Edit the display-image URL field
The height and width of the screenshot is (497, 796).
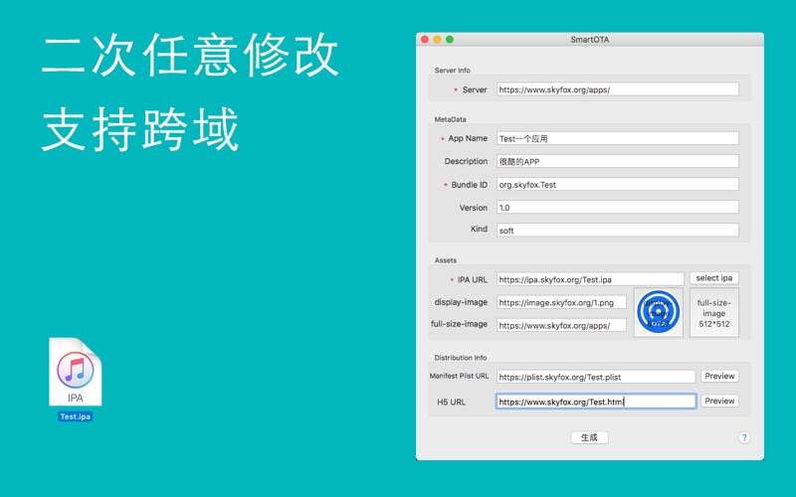pos(561,303)
